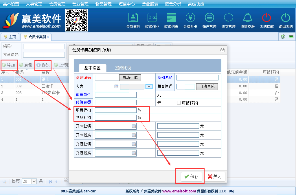Click the 退出系统 exit system icon
The image size is (296, 195).
286,20
